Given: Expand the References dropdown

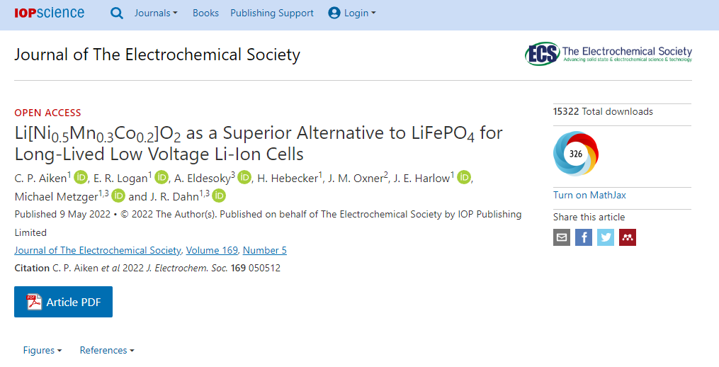Looking at the screenshot, I should pyautogui.click(x=107, y=350).
